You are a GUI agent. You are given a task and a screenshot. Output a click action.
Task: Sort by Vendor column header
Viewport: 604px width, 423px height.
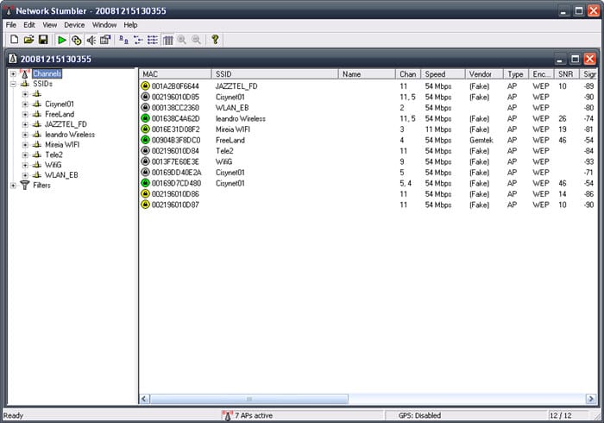[484, 74]
